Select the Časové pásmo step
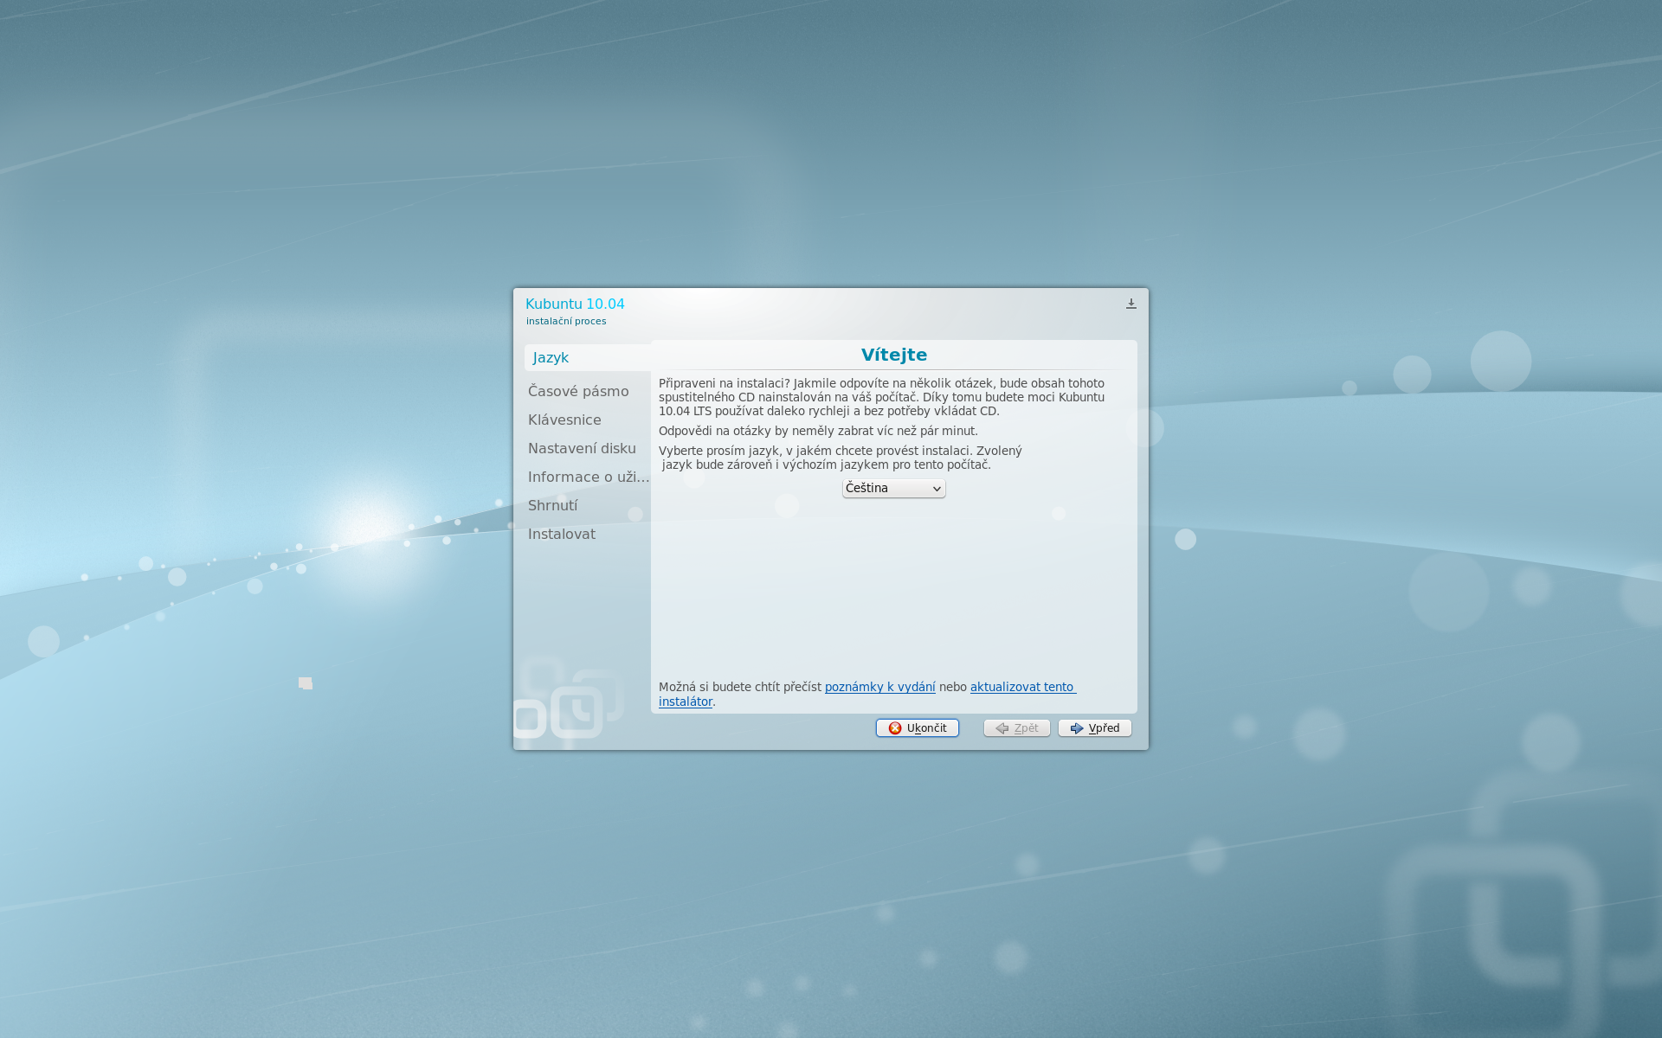The height and width of the screenshot is (1038, 1662). coord(578,391)
